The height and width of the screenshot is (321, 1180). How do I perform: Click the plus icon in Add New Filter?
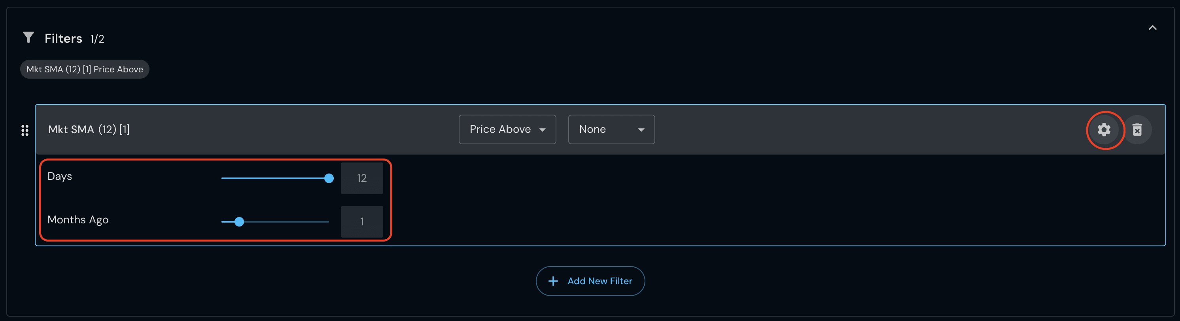coord(553,281)
